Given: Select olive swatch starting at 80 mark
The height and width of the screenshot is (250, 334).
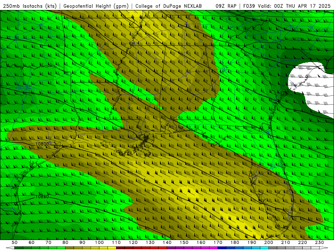Looking at the screenshot, I should click(x=69, y=248).
